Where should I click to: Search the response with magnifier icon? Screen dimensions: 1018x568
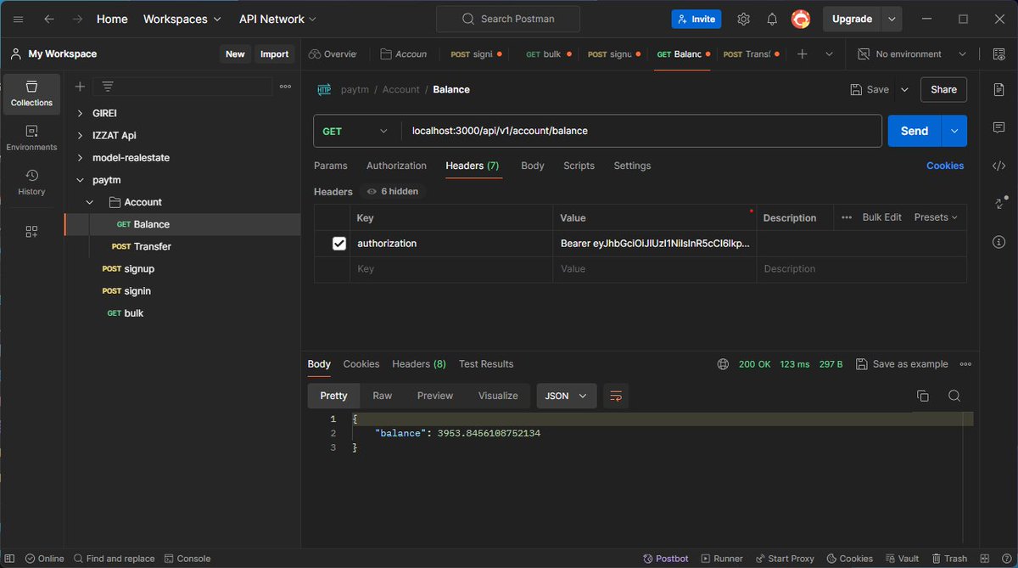(x=954, y=396)
